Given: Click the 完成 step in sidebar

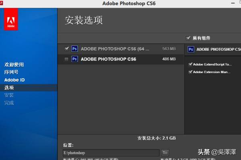Looking at the screenshot, I should 9,103.
